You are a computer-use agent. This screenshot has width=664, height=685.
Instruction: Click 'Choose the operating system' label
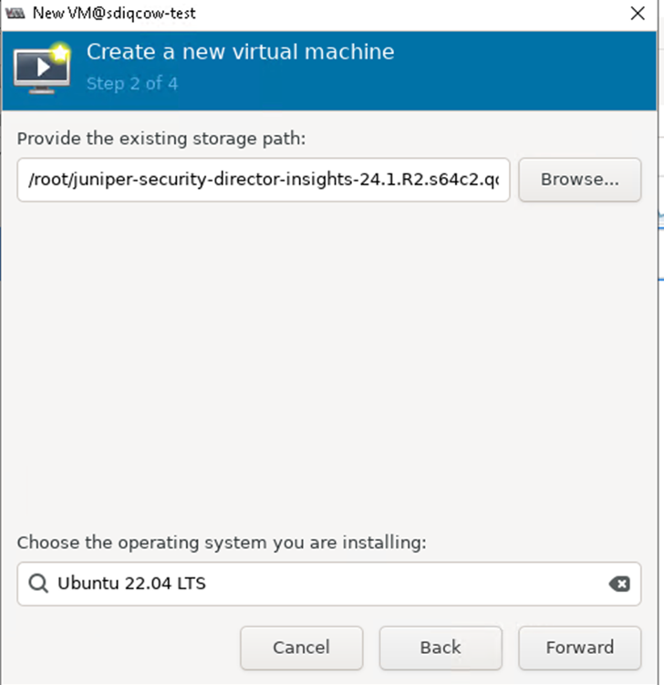[x=222, y=543]
